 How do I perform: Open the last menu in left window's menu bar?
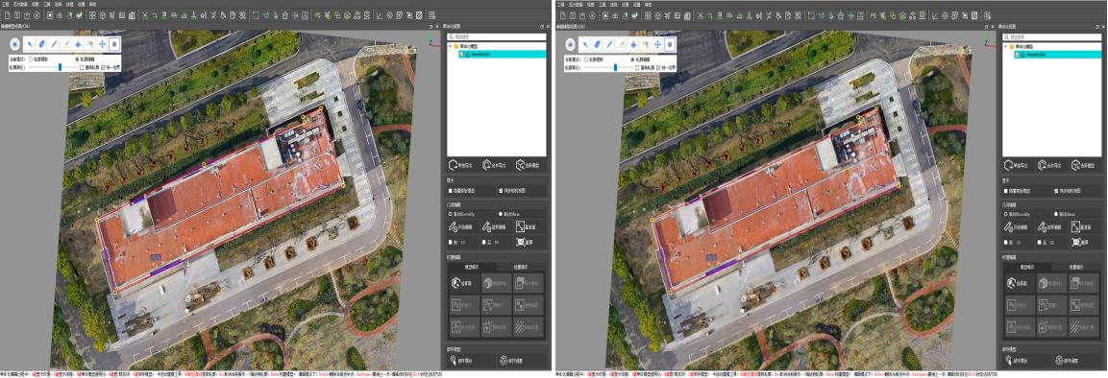tap(92, 4)
